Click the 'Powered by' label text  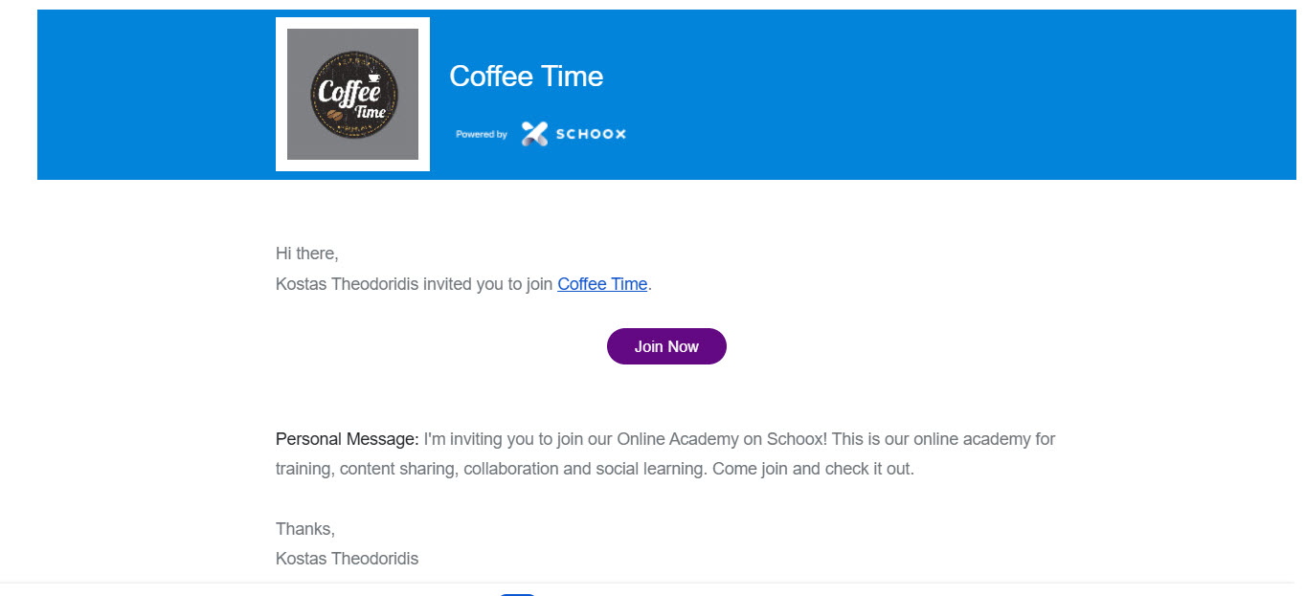(x=482, y=135)
